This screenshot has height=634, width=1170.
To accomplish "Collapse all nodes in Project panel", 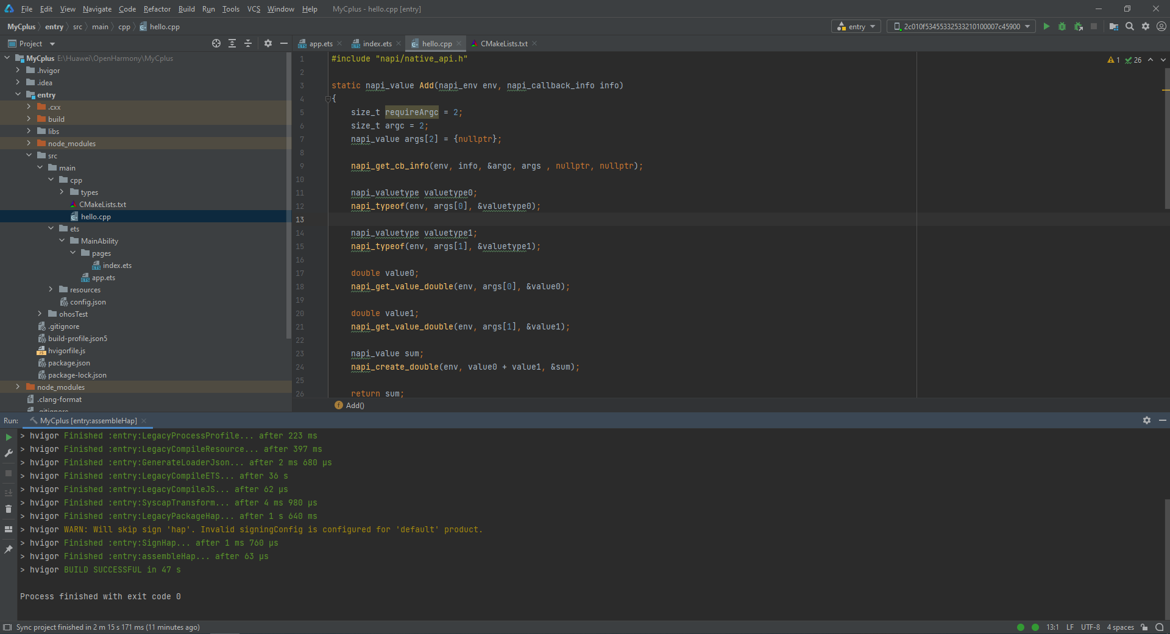I will click(248, 43).
